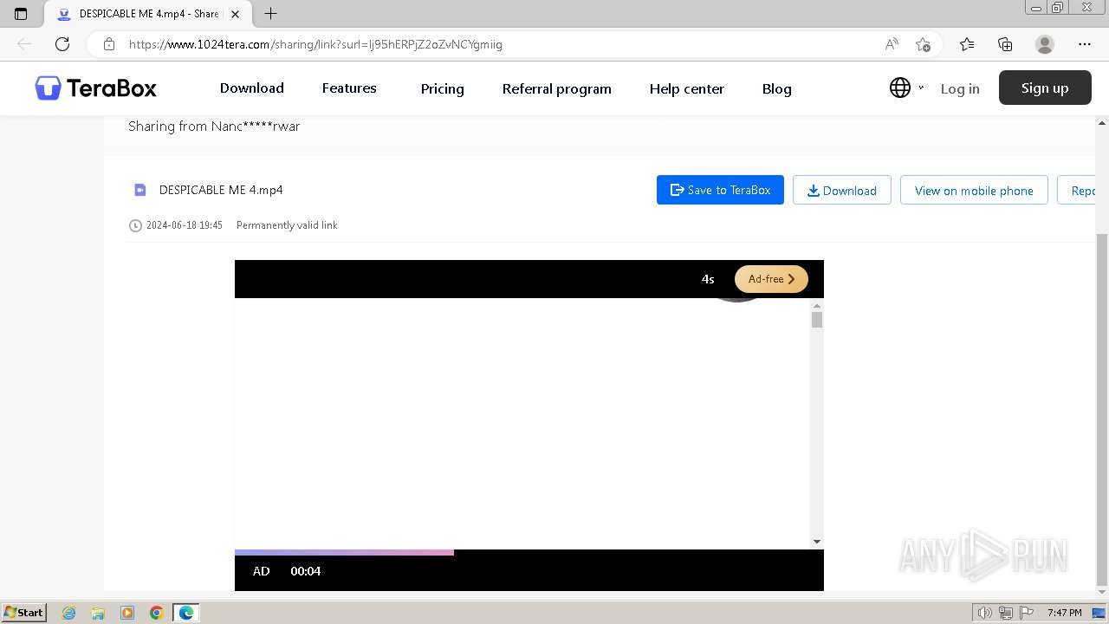This screenshot has width=1109, height=624.
Task: Open the browser Settings and more menu
Action: click(1085, 44)
